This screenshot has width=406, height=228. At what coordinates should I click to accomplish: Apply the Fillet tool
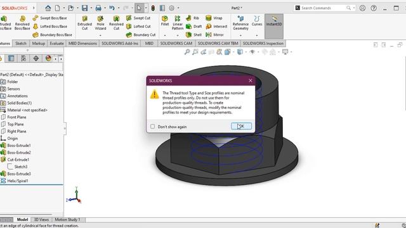point(165,21)
